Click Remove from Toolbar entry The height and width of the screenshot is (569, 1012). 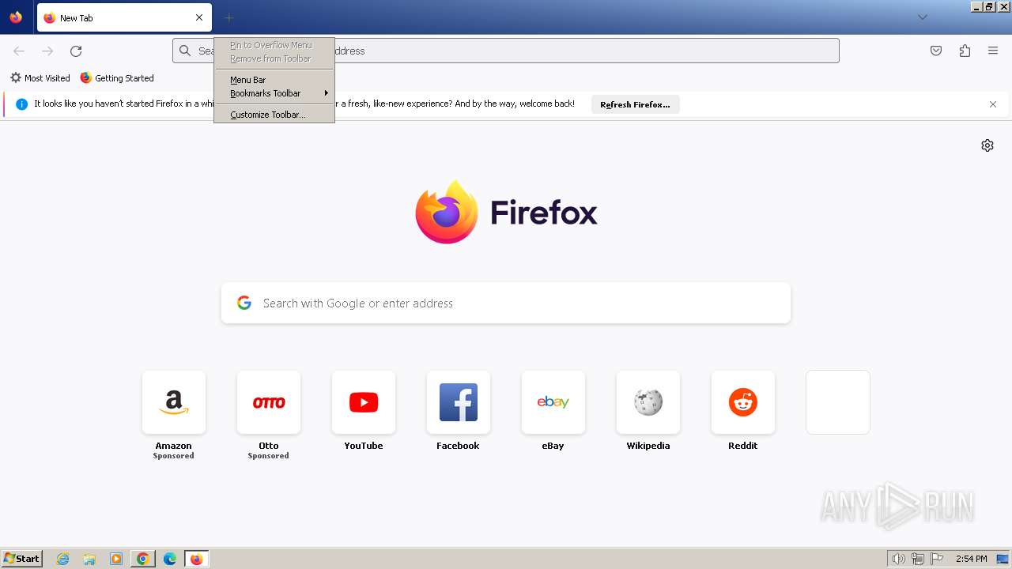point(274,58)
